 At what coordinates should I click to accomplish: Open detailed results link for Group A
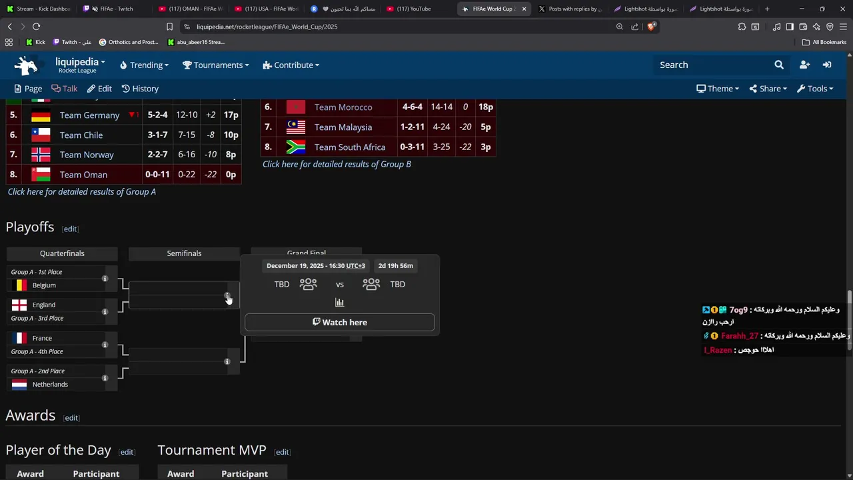82,192
